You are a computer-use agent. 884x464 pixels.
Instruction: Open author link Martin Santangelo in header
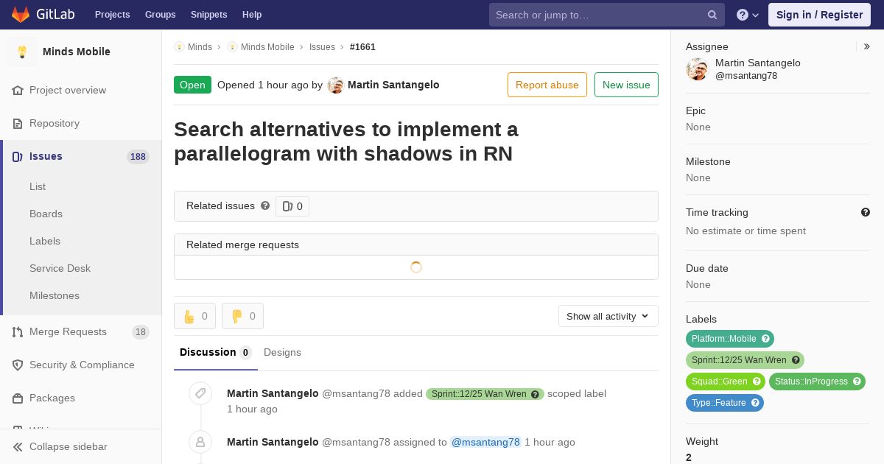click(x=393, y=85)
